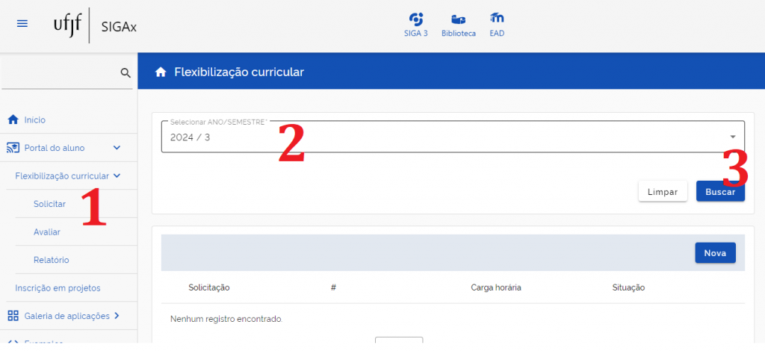The image size is (765, 351).
Task: Open the ANO/SEMESTRE dropdown
Action: pyautogui.click(x=732, y=137)
